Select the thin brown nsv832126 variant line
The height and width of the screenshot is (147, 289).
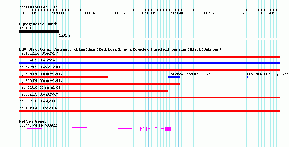[149, 104]
